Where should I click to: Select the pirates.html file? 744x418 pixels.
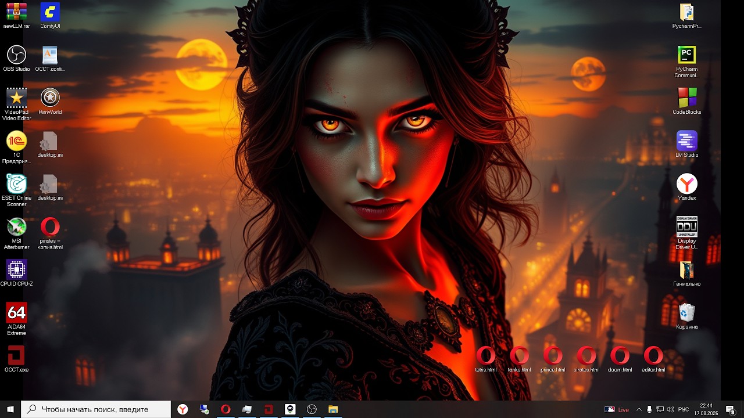click(586, 359)
